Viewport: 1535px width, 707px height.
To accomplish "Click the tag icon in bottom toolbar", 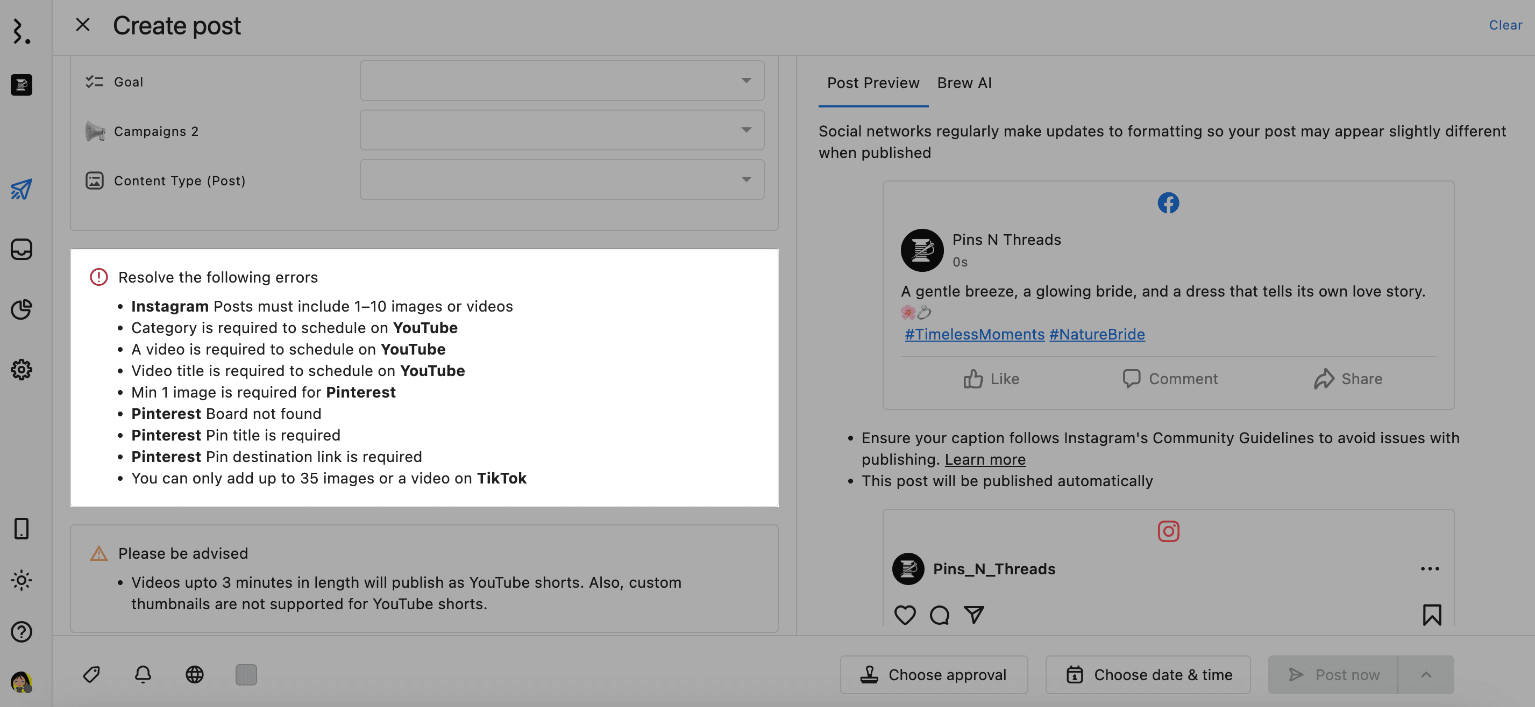I will [x=91, y=674].
